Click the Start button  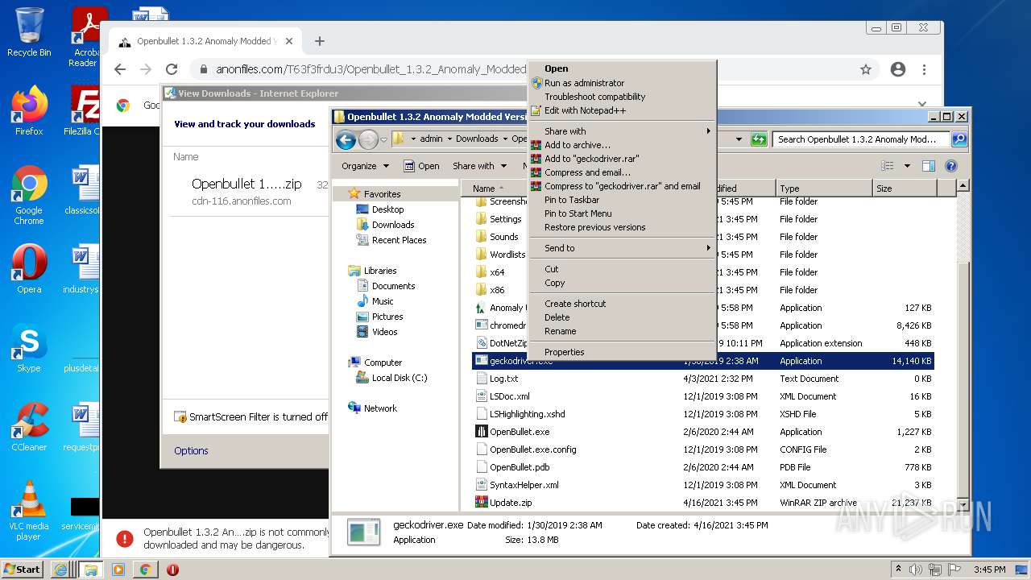(x=23, y=569)
